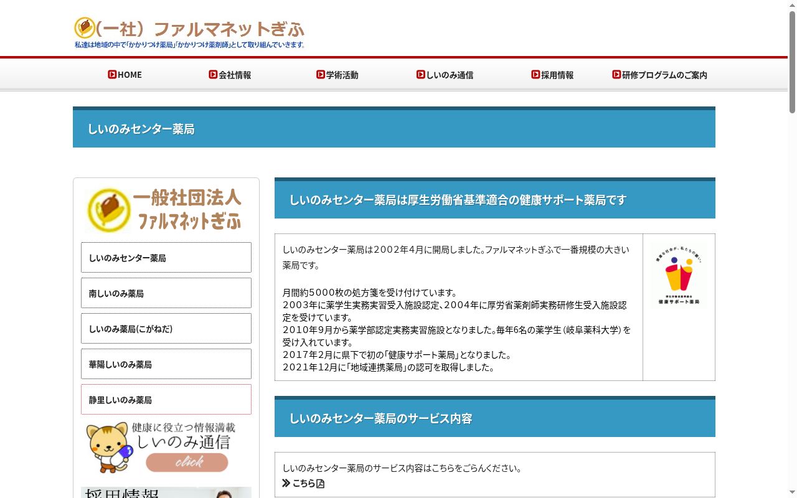797x498 pixels.
Task: Select 華陽しいのみ薬局 in the sidebar
Action: (166, 364)
